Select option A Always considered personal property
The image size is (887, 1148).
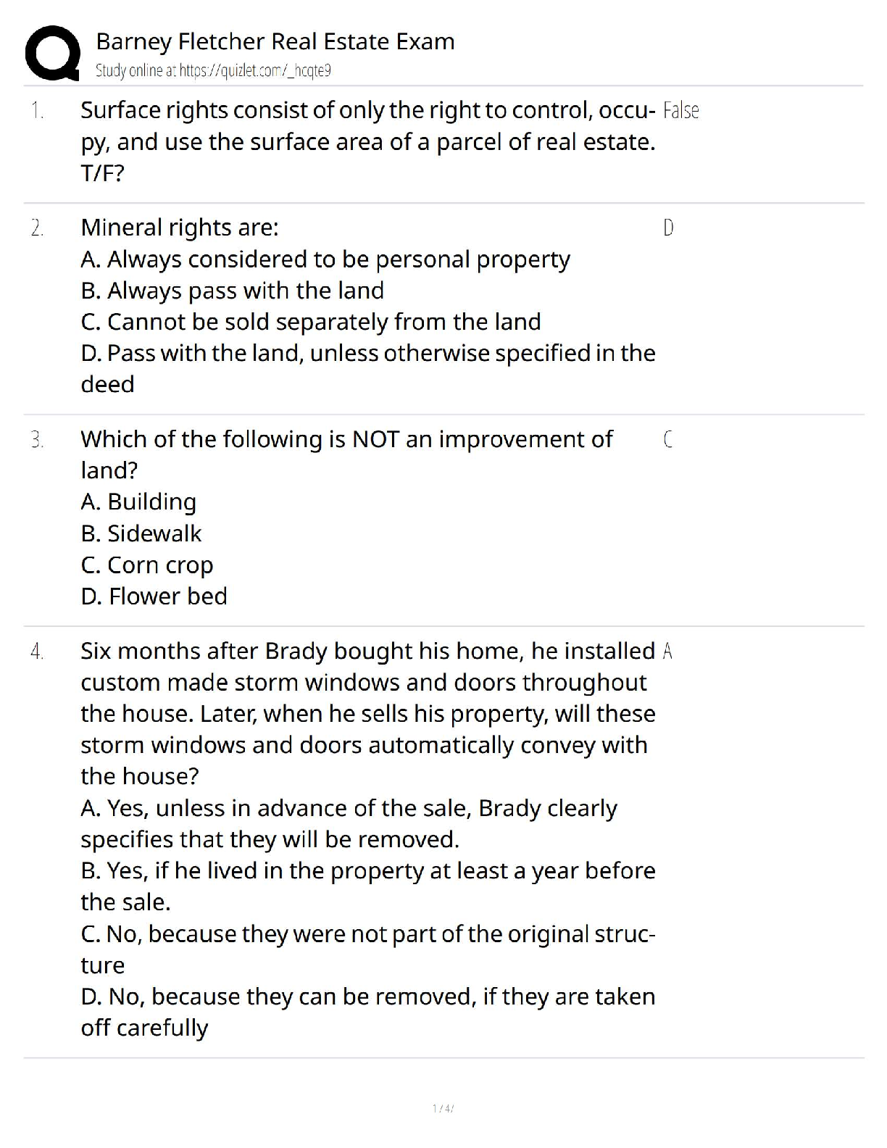coord(325,259)
